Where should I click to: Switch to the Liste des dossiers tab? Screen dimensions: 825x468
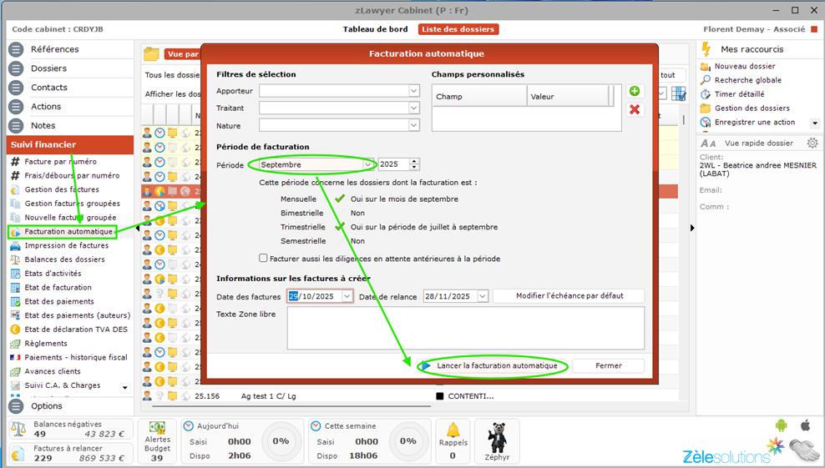458,29
